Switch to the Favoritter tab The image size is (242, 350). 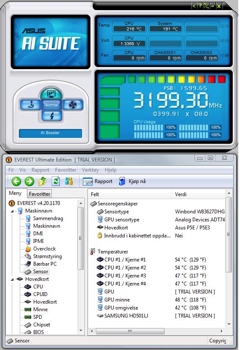(40, 194)
